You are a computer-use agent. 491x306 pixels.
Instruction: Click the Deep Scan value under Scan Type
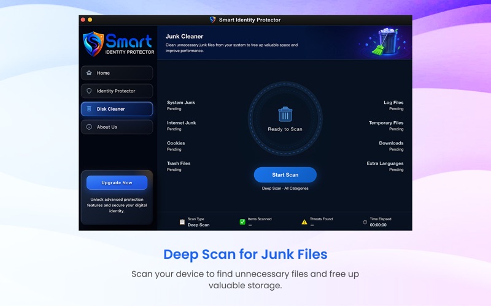198,225
